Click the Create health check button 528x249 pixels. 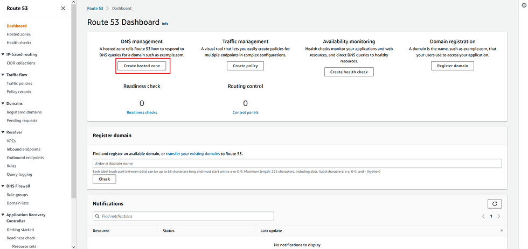pyautogui.click(x=349, y=72)
